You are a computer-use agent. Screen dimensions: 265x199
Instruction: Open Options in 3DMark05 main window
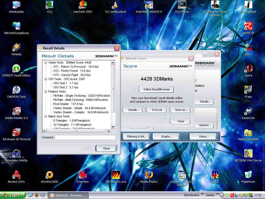205,125
